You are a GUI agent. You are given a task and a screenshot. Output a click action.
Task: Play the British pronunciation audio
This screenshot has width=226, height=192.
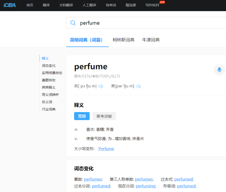tap(101, 86)
